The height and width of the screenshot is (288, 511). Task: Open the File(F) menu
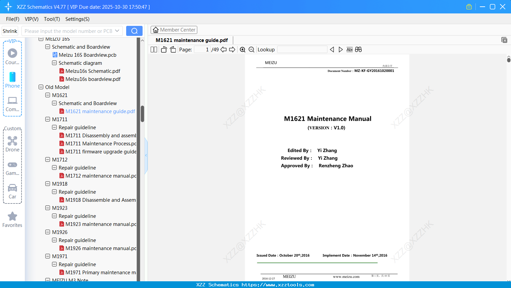click(x=13, y=19)
